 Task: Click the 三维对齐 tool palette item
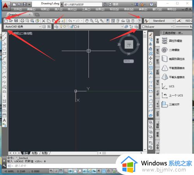171,105
